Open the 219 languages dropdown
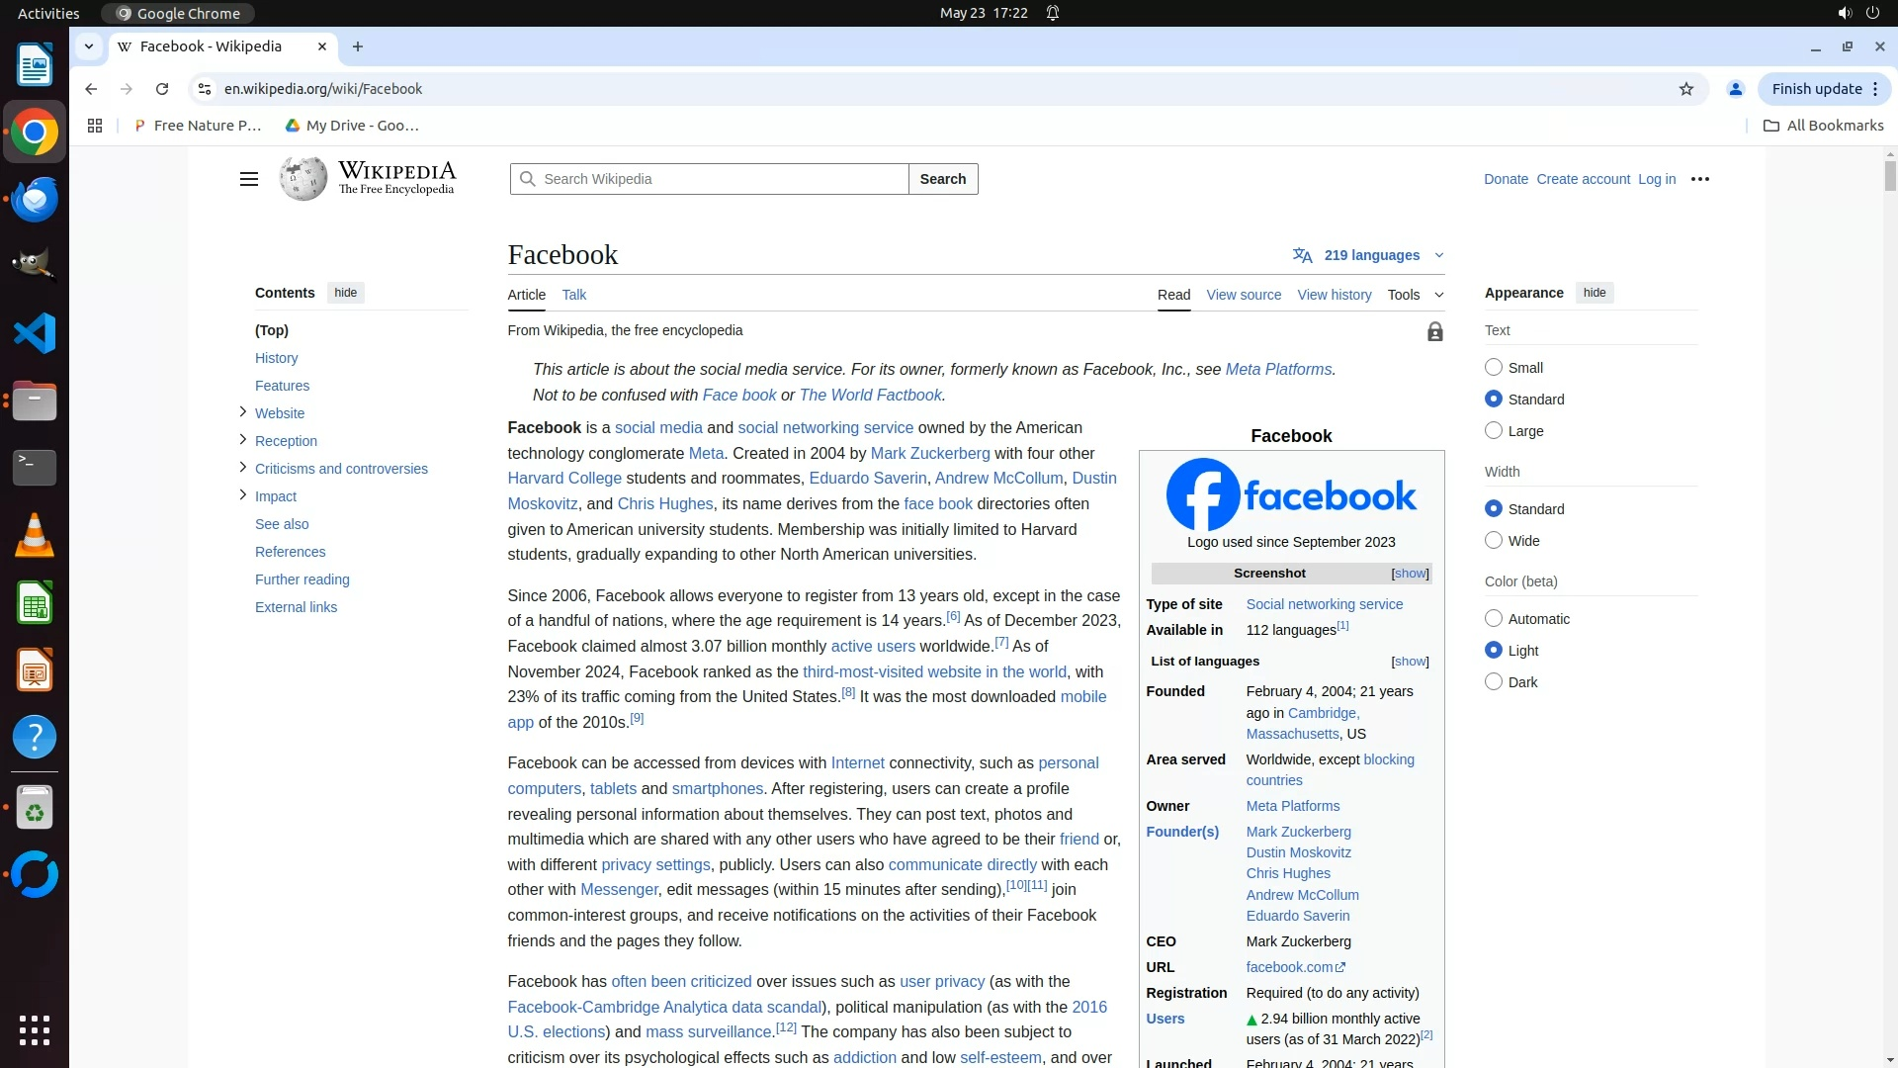 [1370, 255]
